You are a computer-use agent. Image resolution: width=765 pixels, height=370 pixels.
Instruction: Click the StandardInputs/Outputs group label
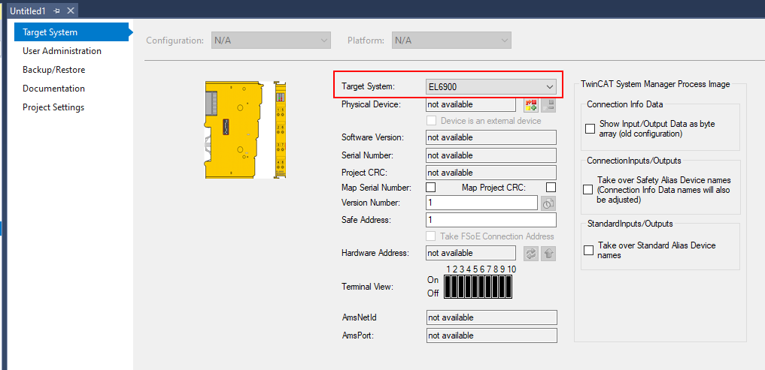[x=630, y=224]
